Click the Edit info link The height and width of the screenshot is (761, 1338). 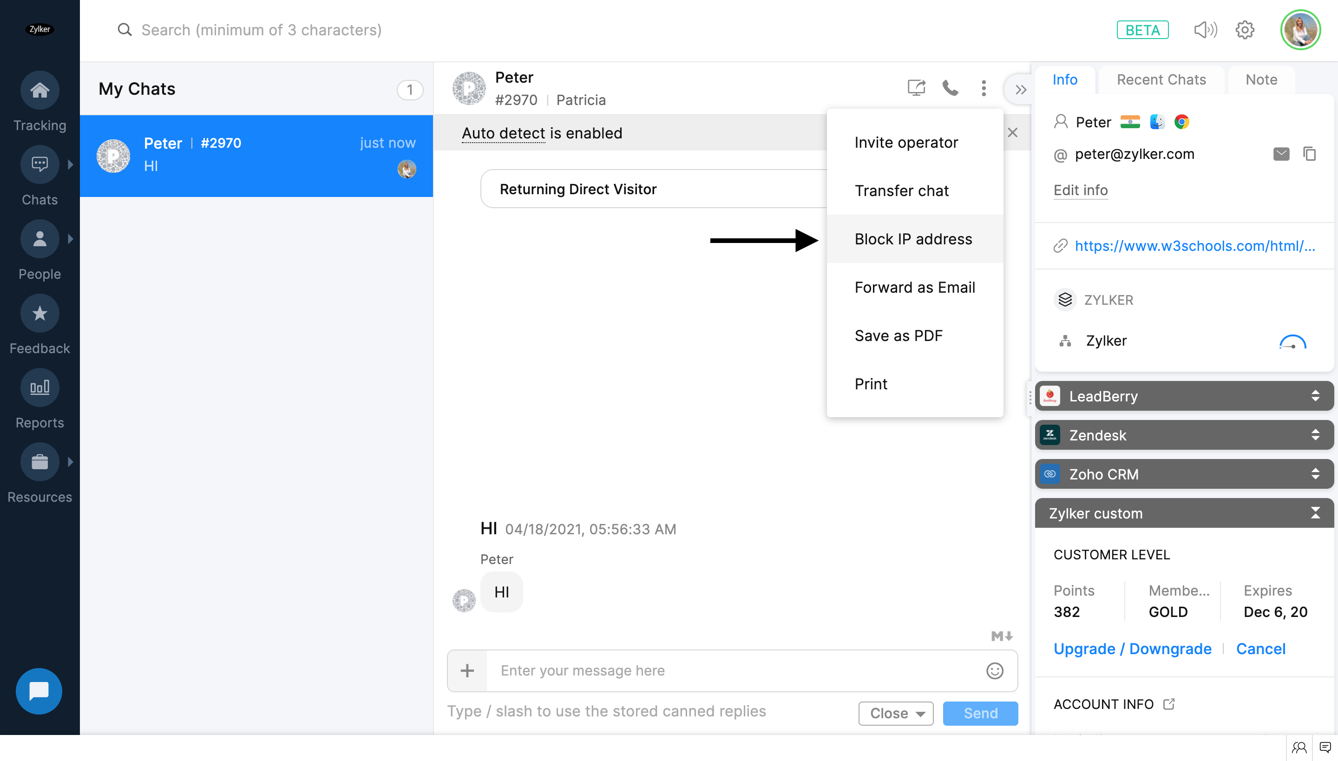click(x=1080, y=190)
